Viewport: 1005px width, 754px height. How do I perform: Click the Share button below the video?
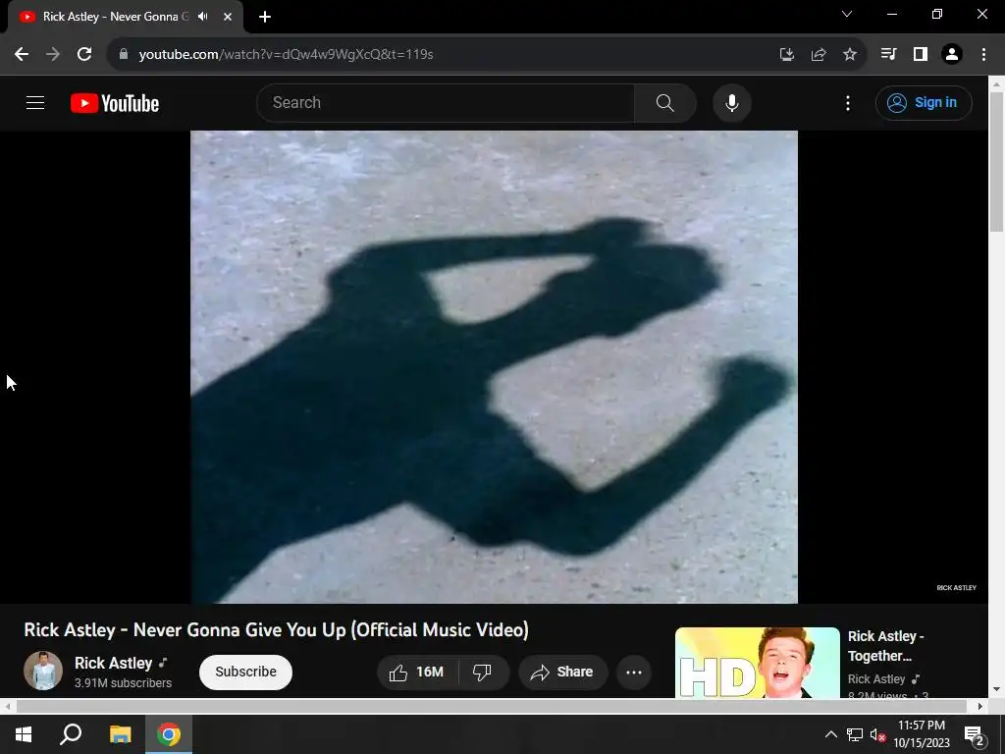pos(562,672)
